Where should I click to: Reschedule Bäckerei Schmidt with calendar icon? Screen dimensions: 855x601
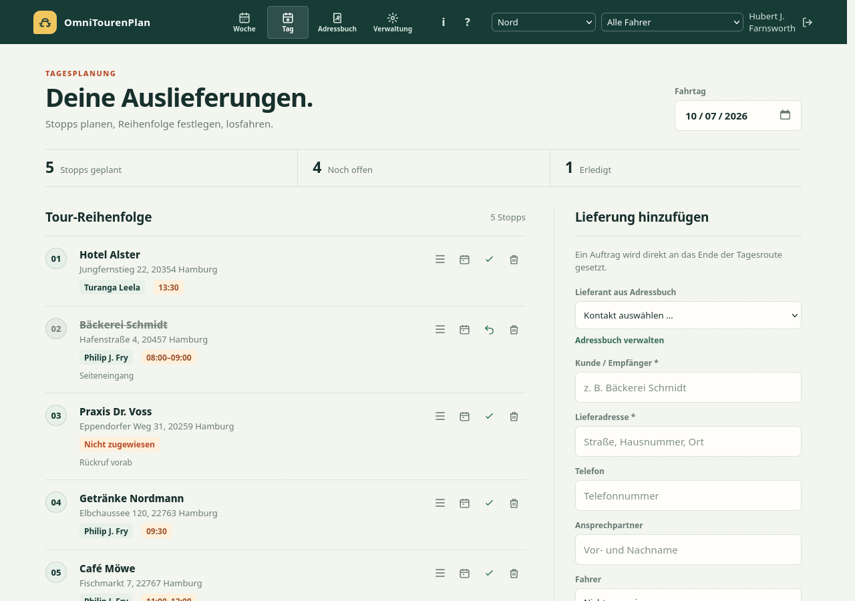coord(465,329)
